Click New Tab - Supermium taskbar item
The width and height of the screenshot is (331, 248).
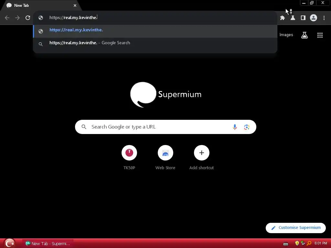(48, 243)
